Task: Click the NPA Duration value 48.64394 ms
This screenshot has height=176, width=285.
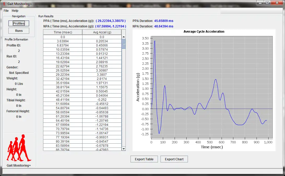Action: [x=164, y=26]
